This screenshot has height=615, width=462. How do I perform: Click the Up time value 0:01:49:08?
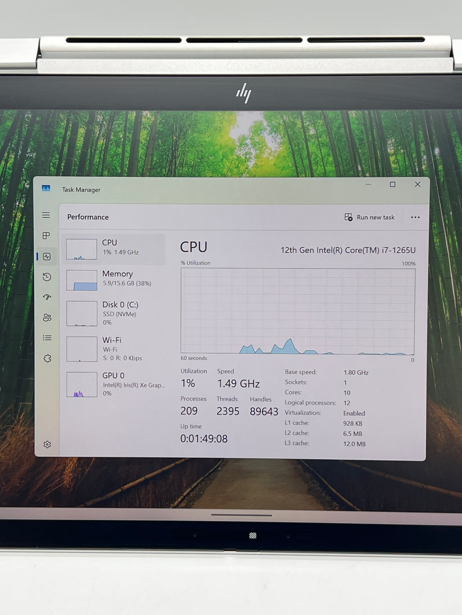click(x=204, y=439)
